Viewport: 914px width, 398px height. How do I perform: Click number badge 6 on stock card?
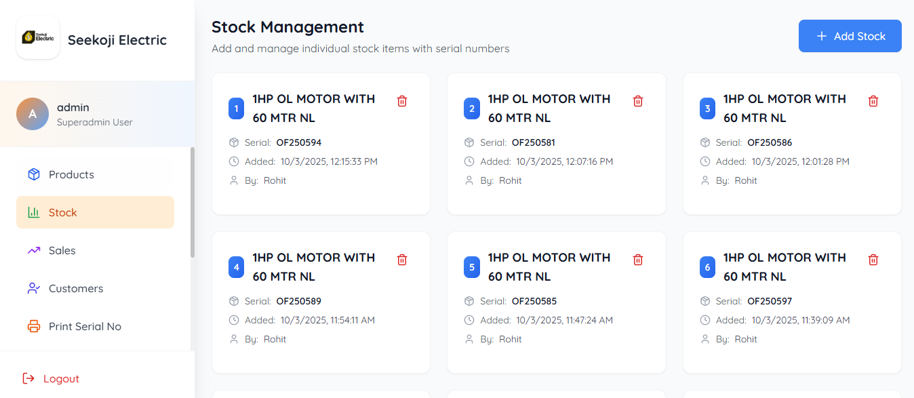(707, 267)
